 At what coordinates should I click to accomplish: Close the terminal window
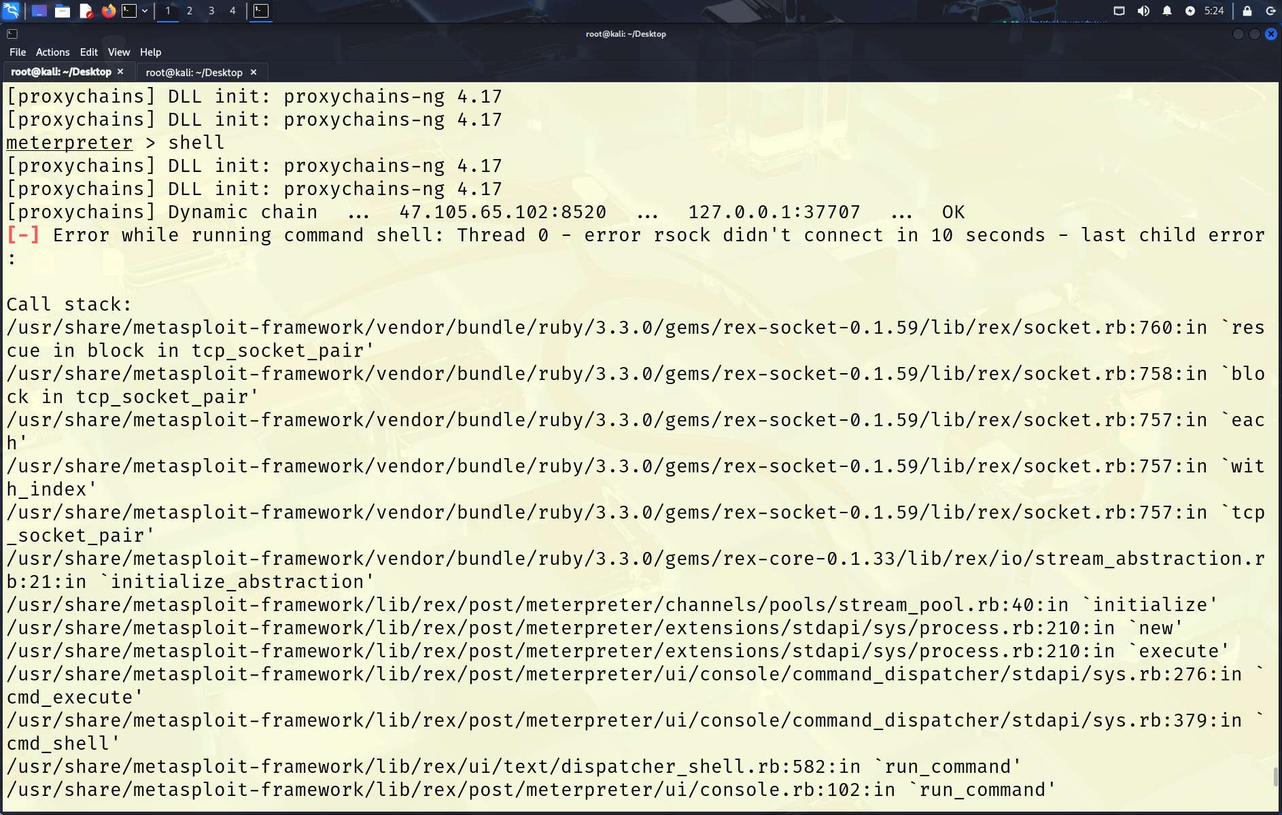click(x=1271, y=34)
